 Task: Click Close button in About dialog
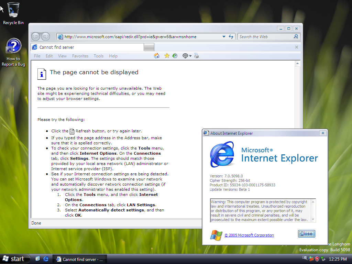[306, 234]
